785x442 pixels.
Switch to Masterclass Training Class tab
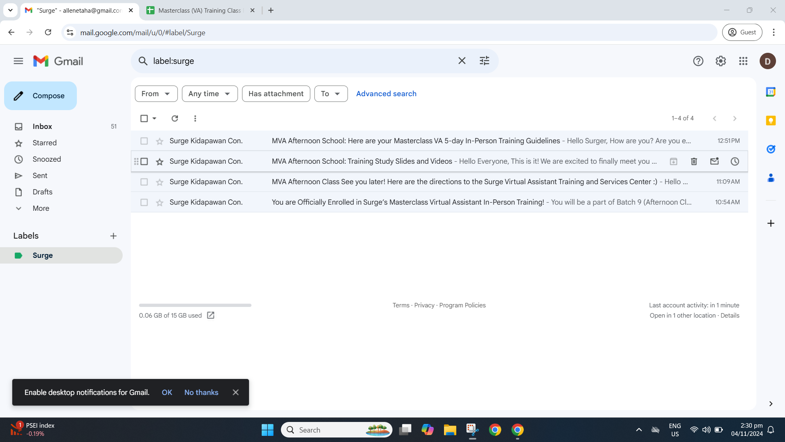click(200, 10)
